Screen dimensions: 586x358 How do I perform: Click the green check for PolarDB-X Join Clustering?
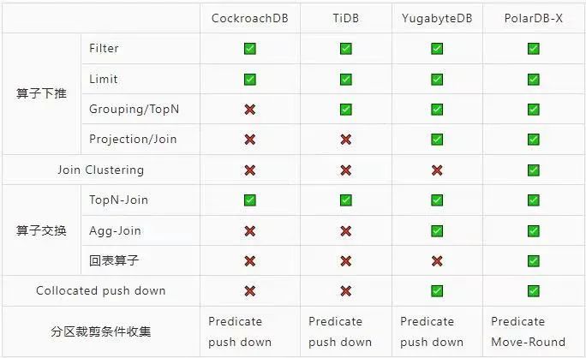tap(534, 170)
